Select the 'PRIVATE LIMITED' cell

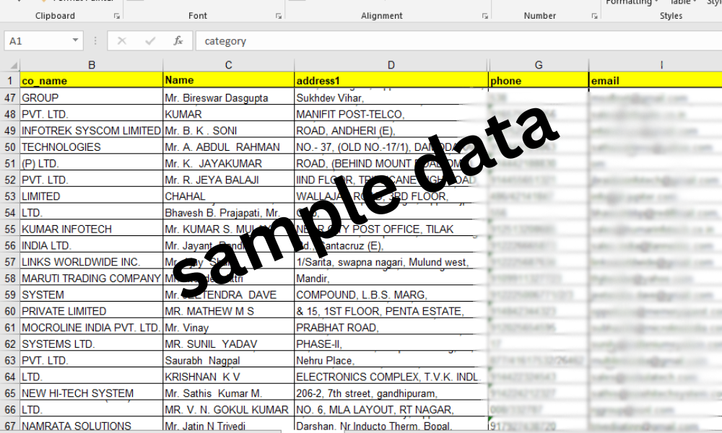pos(92,311)
